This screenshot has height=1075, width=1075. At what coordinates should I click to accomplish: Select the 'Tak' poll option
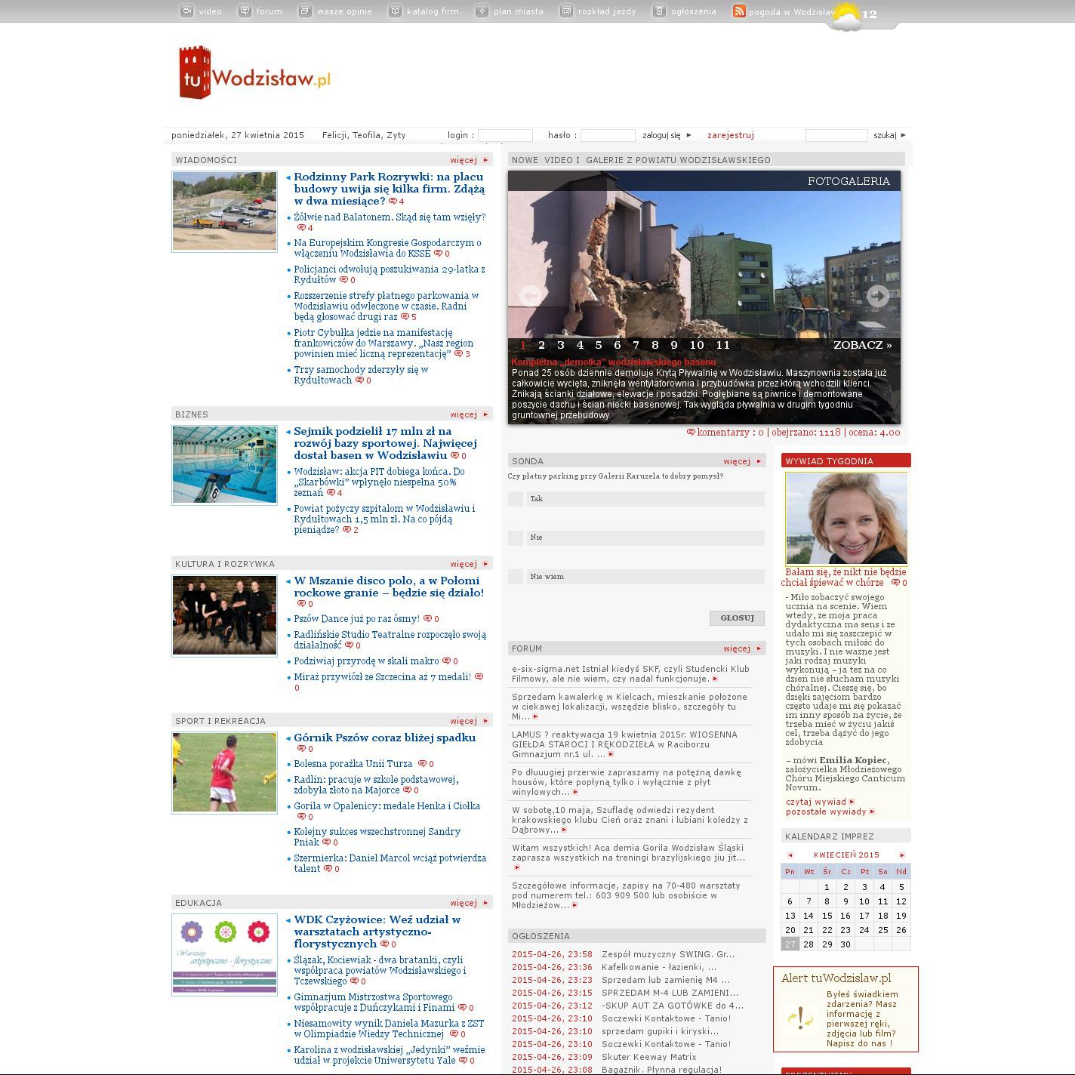click(516, 499)
